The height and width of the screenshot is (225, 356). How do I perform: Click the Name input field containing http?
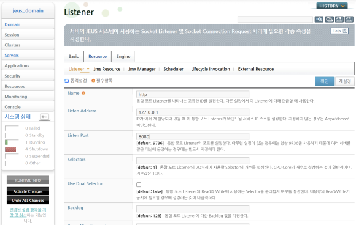pos(193,94)
